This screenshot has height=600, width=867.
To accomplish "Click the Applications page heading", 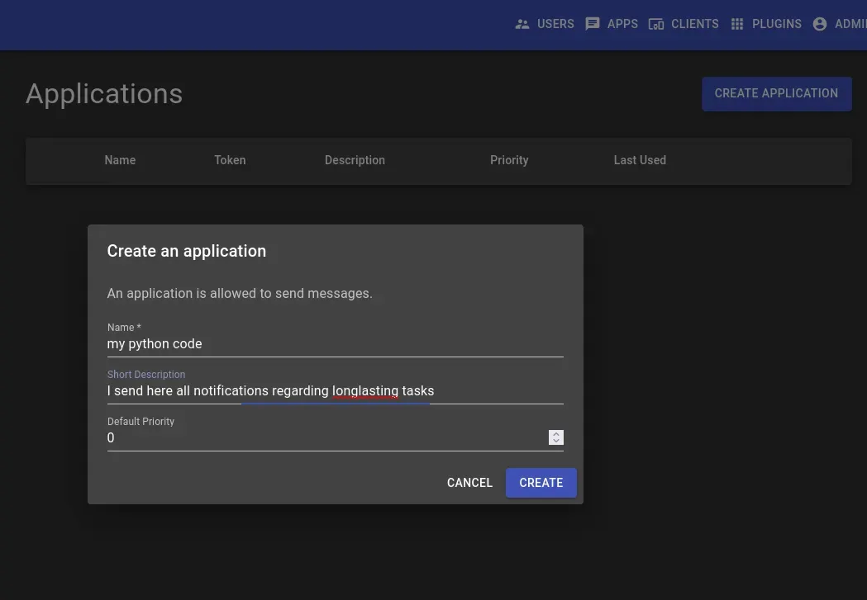I will tap(104, 94).
